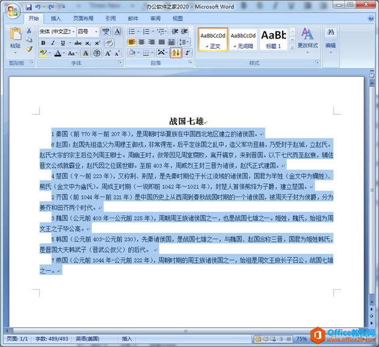Copy the selected text

click(x=29, y=40)
